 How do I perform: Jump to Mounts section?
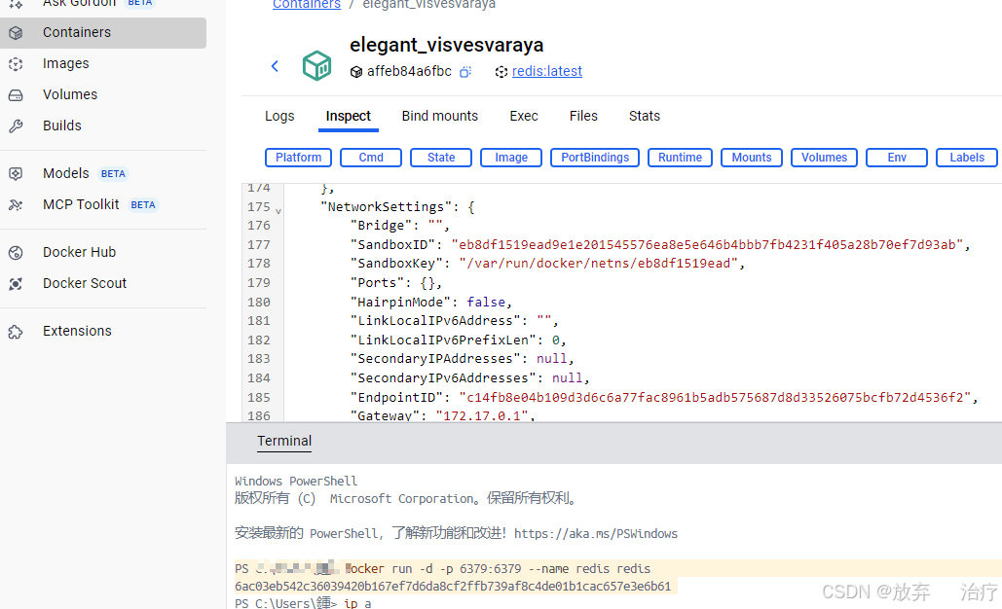(x=752, y=158)
